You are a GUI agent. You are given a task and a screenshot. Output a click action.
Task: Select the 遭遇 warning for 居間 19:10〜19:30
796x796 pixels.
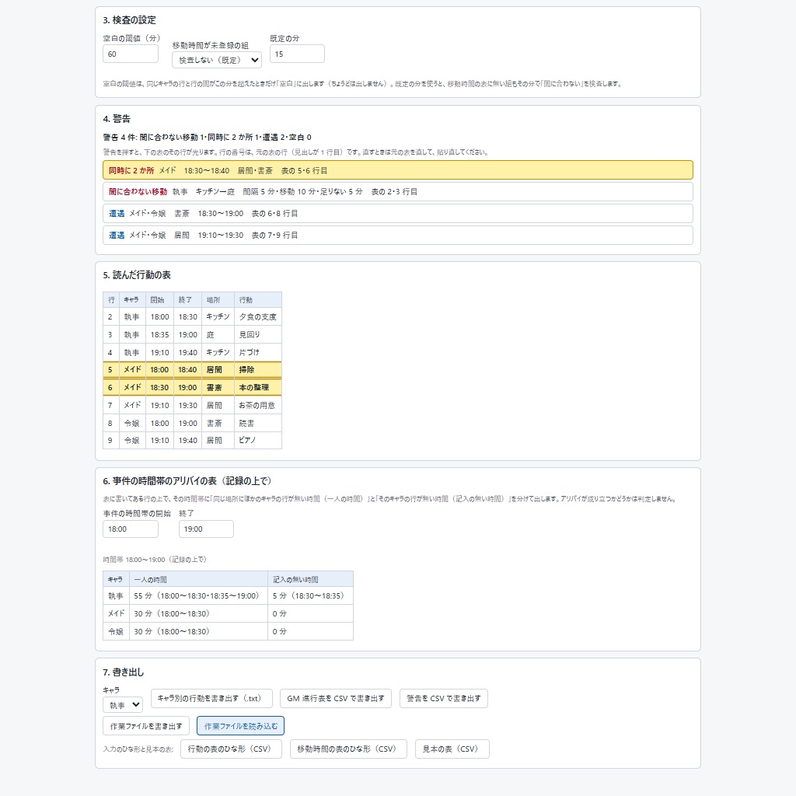397,236
